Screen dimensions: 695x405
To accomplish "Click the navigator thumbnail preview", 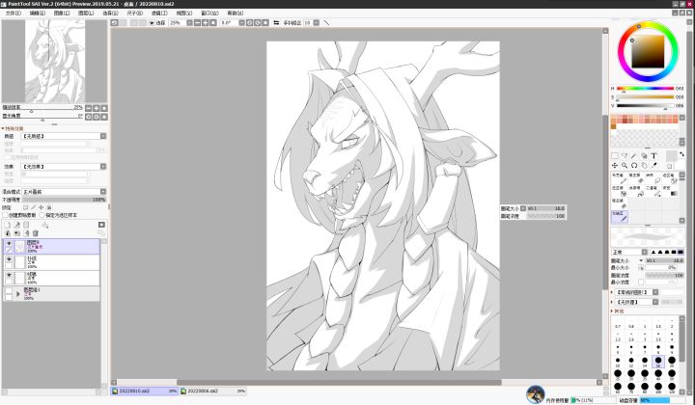I will pyautogui.click(x=55, y=62).
